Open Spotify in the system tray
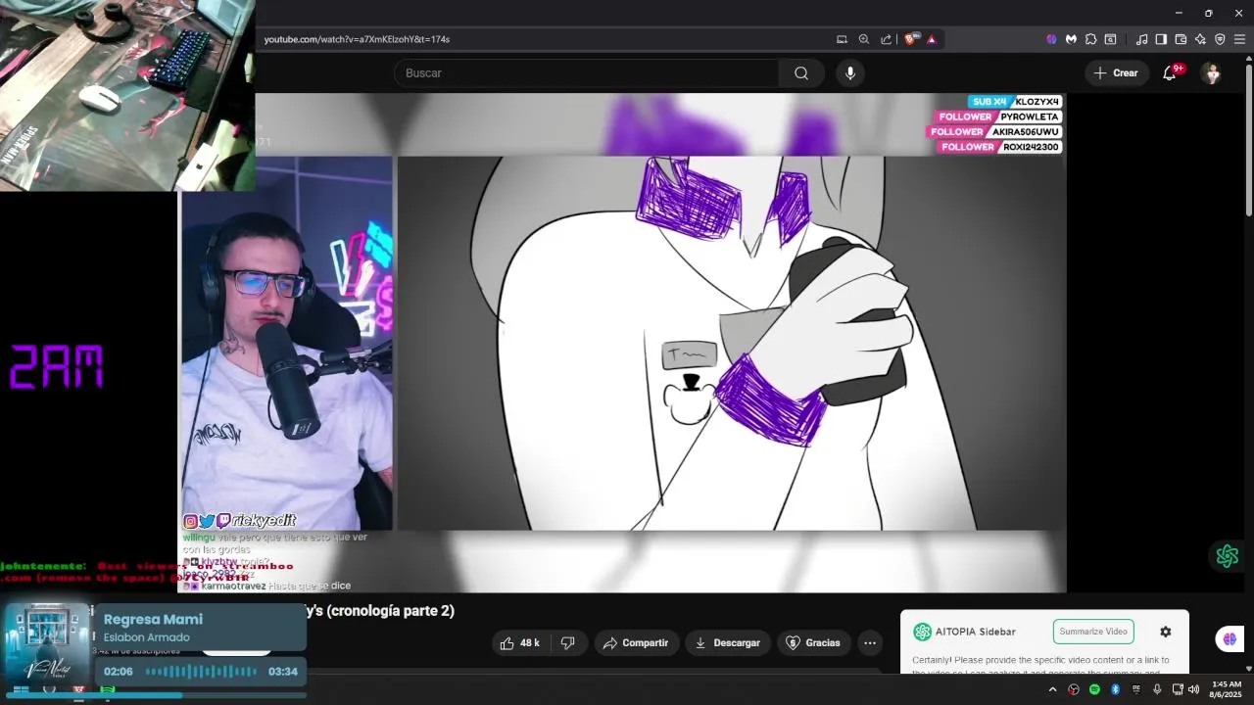The image size is (1254, 705). tap(1094, 689)
